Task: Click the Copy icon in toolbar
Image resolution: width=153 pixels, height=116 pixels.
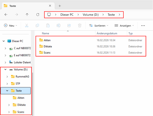Action: [x=37, y=26]
